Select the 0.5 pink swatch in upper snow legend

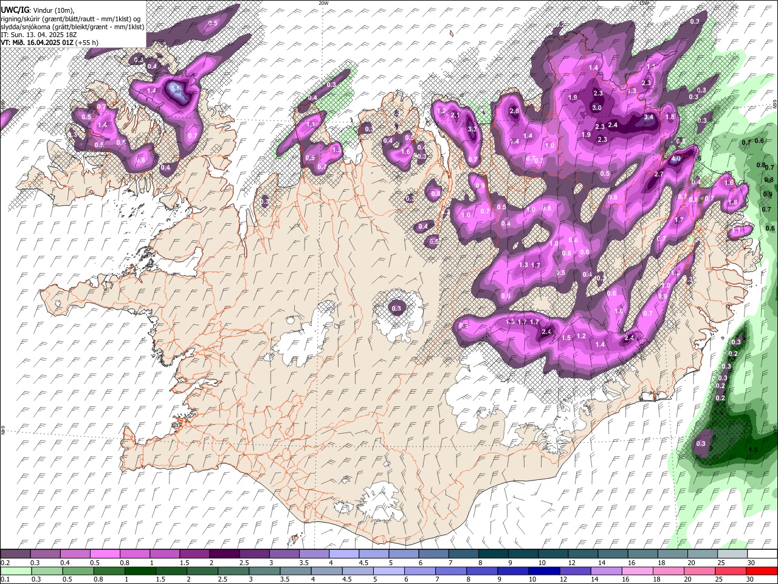[x=105, y=554]
